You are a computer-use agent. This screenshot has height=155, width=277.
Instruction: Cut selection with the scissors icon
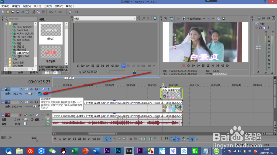pos(34,12)
